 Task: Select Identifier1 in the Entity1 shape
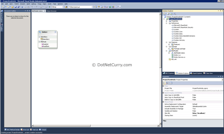point(45,39)
